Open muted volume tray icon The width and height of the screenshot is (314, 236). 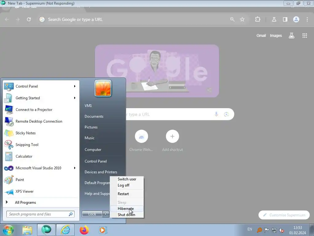(281, 230)
